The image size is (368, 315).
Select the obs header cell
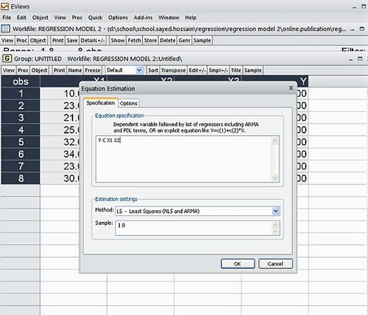(21, 81)
